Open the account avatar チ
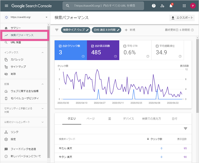Viewport: 199px width, 163px height. (193, 6)
